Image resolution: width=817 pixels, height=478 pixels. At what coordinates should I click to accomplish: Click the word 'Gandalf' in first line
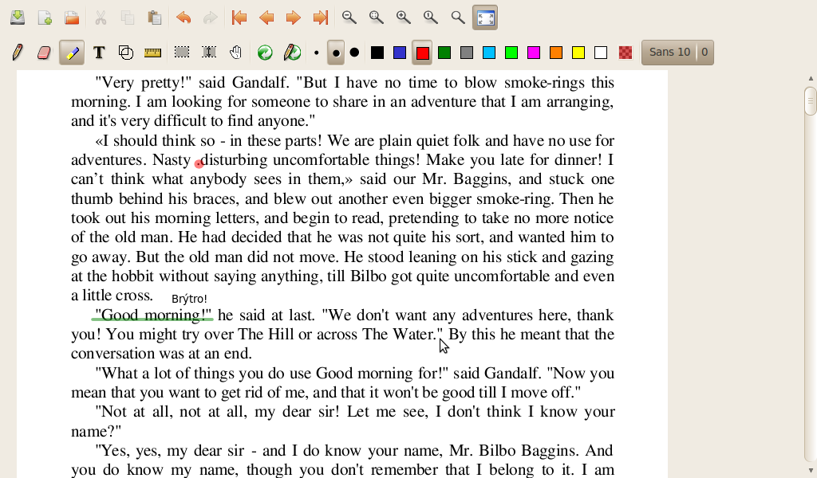(x=259, y=83)
